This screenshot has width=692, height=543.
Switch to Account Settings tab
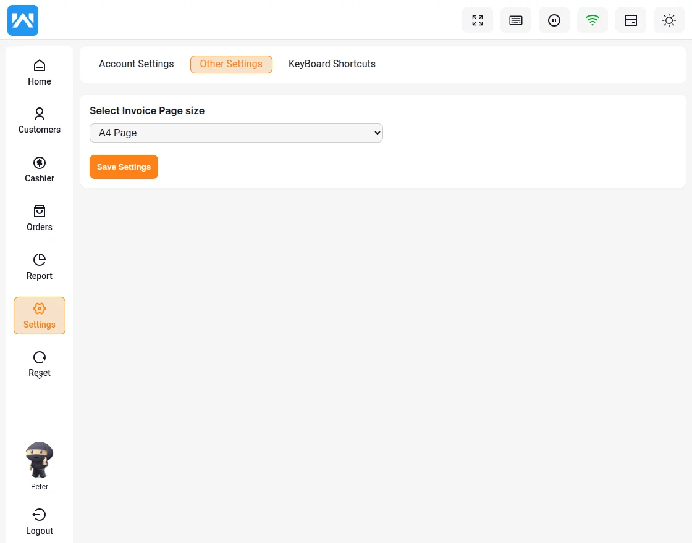[x=136, y=64]
